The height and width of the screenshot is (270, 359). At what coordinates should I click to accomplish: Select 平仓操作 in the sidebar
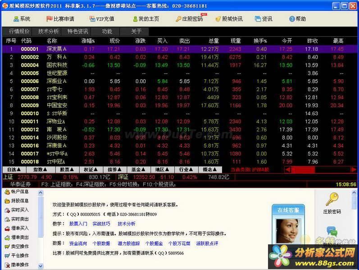tap(17, 256)
